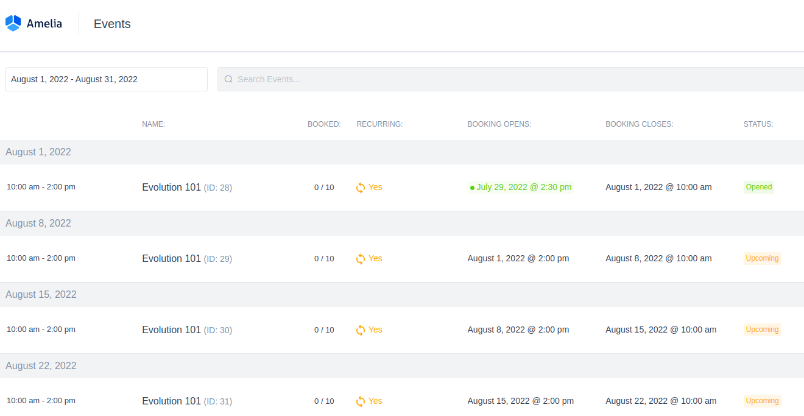Screen dimensions: 804x416
Task: Open Evolution 101 event with ID 28
Action: [x=172, y=187]
